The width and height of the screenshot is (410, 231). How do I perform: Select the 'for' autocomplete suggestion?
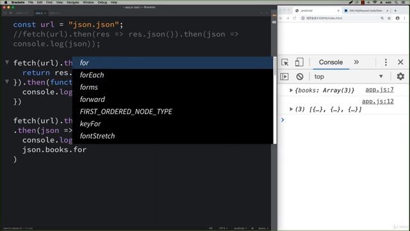(x=172, y=63)
